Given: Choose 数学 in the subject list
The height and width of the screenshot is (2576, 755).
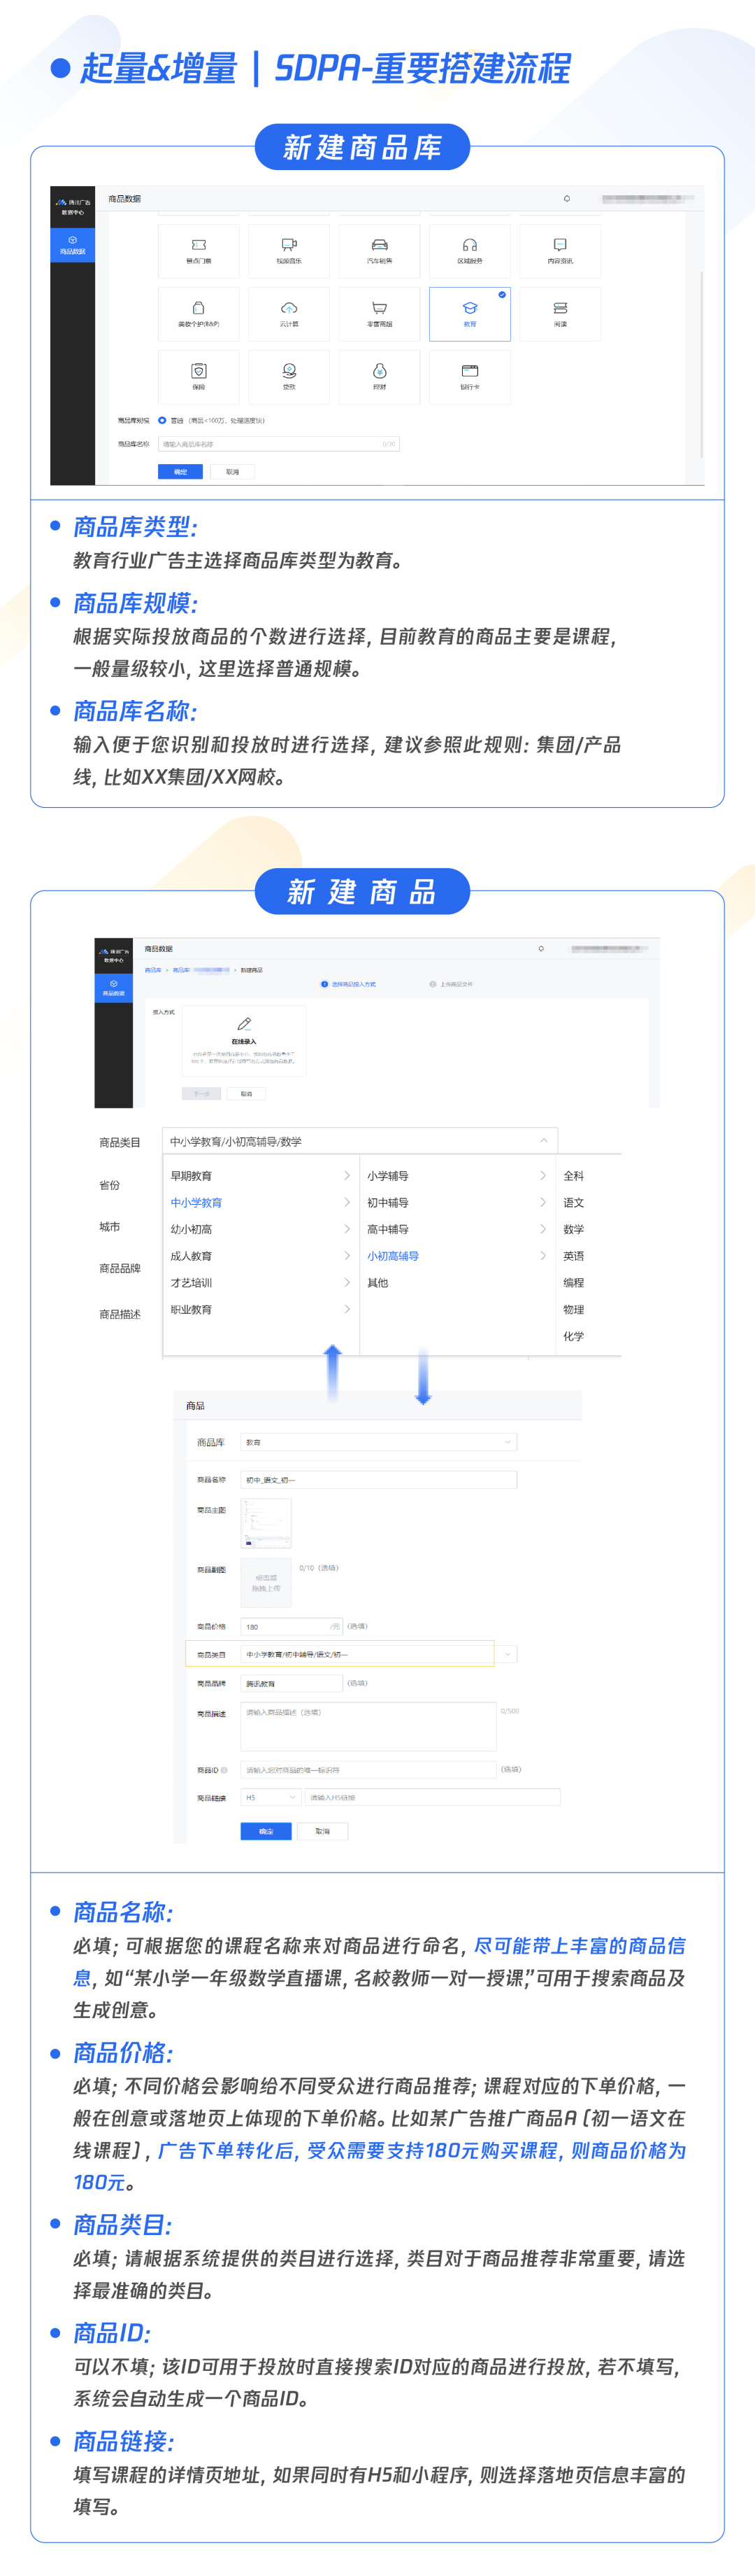Looking at the screenshot, I should tap(573, 1229).
